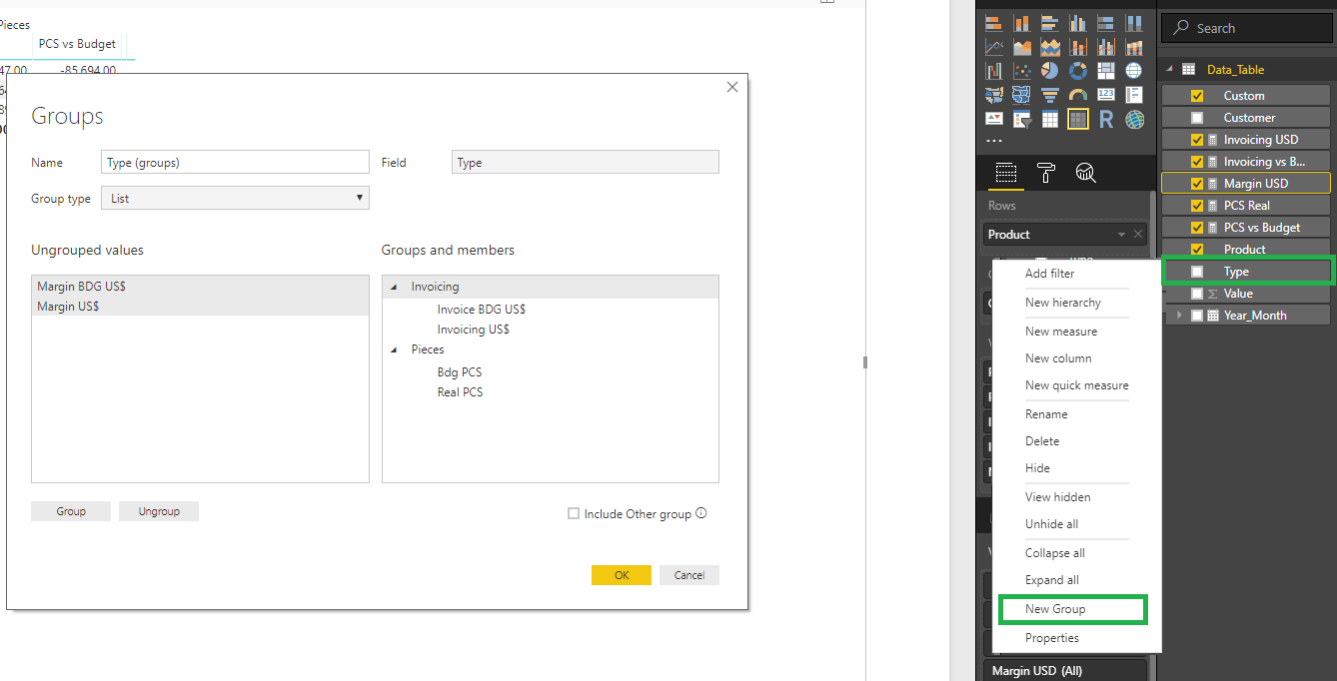This screenshot has width=1337, height=681.
Task: Collapse the Data_Table fields list
Action: click(x=1168, y=70)
